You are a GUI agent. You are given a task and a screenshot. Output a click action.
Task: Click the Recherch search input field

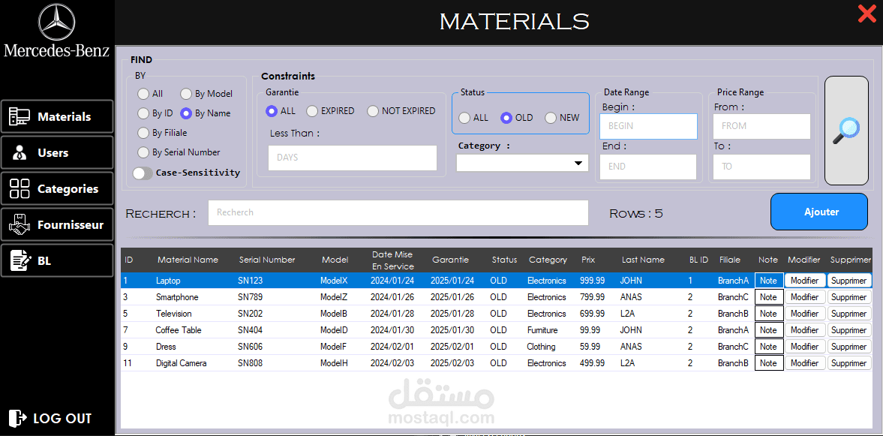[x=398, y=212]
